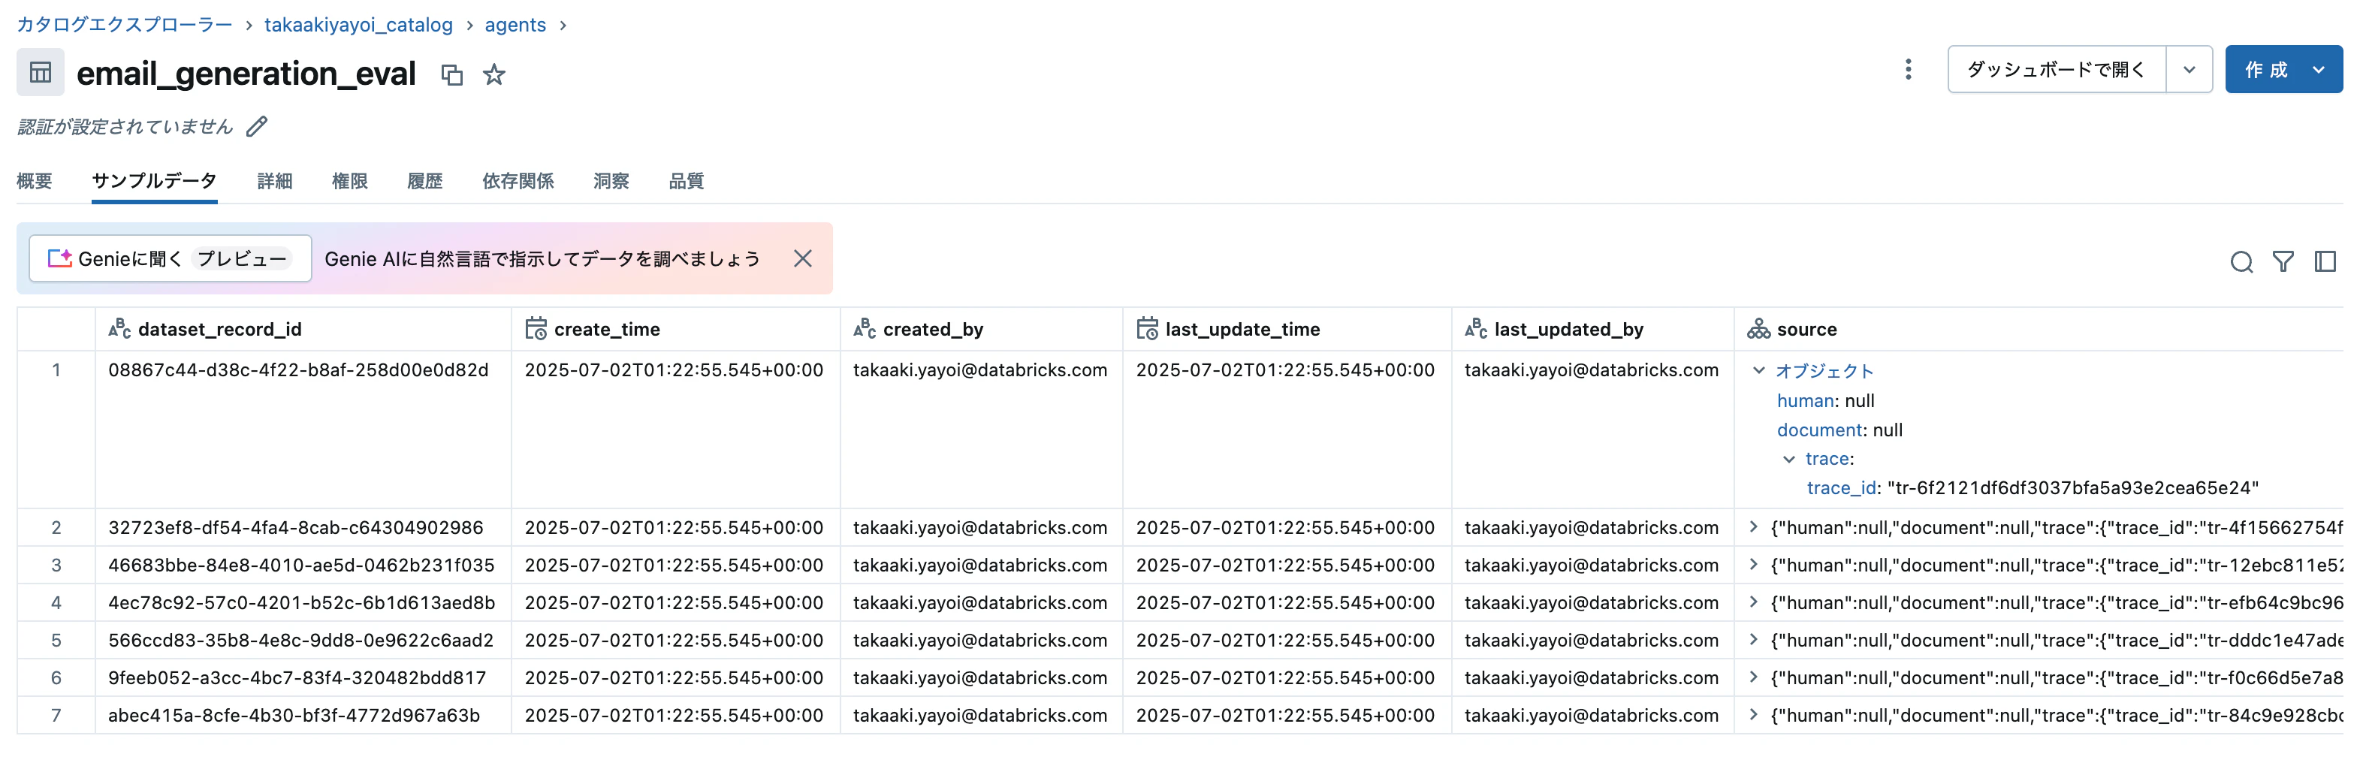Open the 依存関係 tab
The image size is (2354, 757).
pos(518,181)
